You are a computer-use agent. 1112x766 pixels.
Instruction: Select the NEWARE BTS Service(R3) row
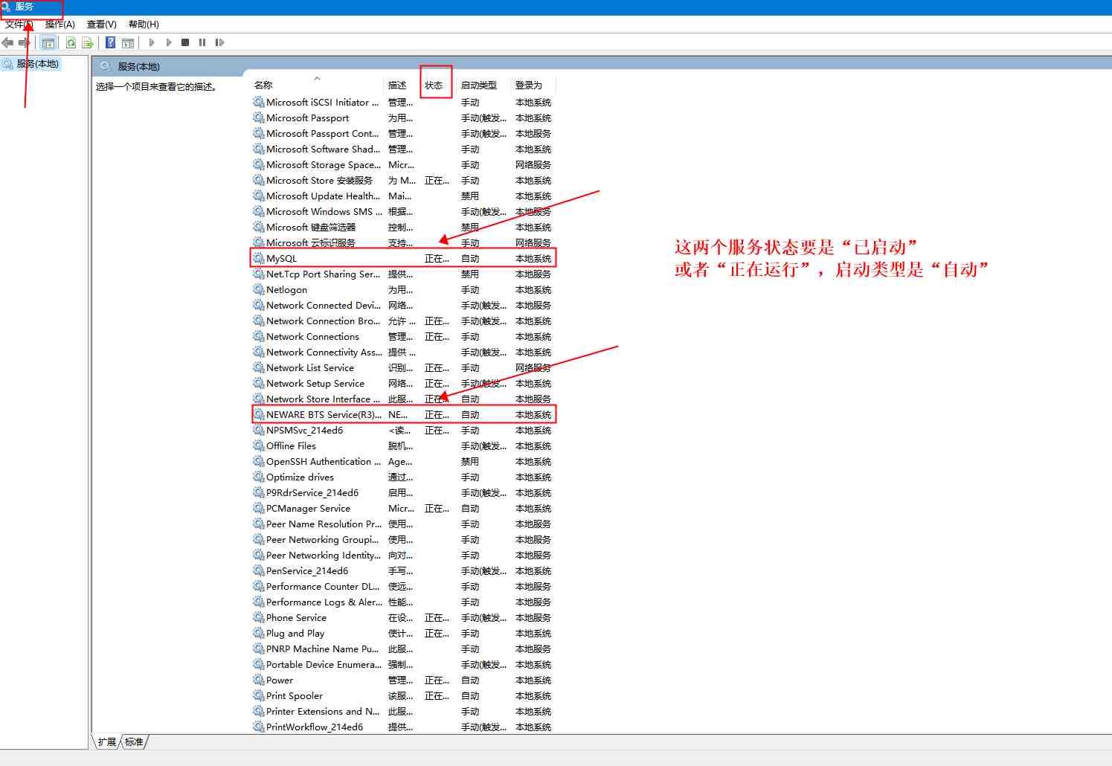pos(402,414)
